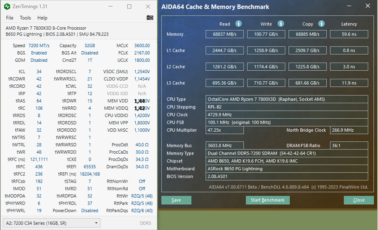378x230 pixels.
Task: Select the L3 Cache Read value 695.36 GB/s
Action: coord(225,83)
